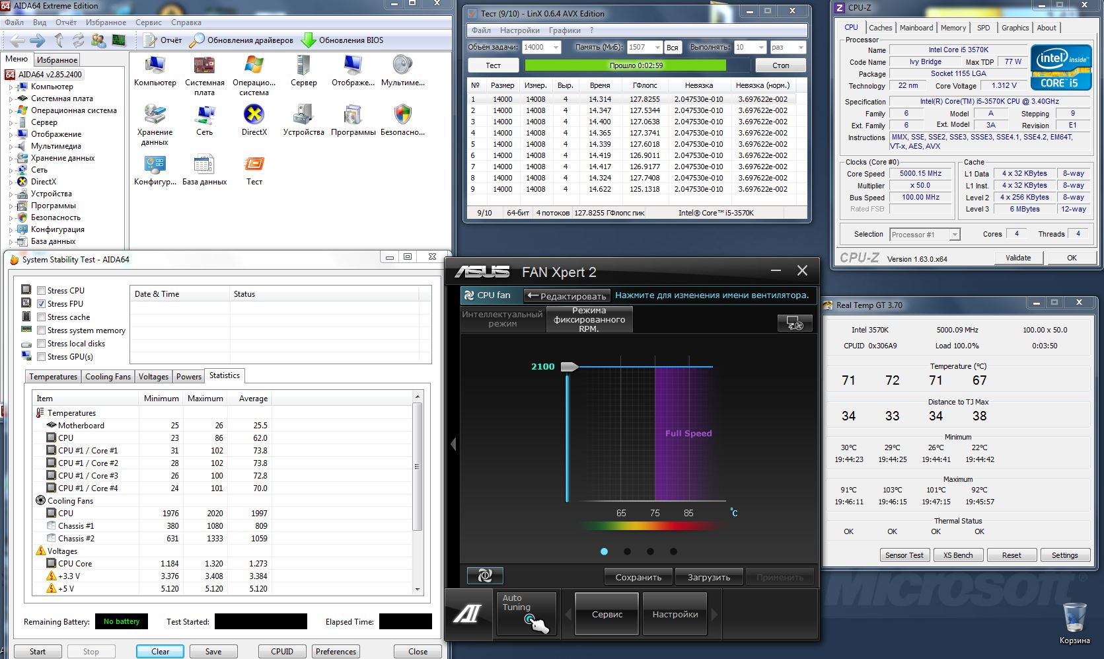The height and width of the screenshot is (659, 1104).
Task: Open the Операционная система Windows-logo icon
Action: tap(254, 75)
